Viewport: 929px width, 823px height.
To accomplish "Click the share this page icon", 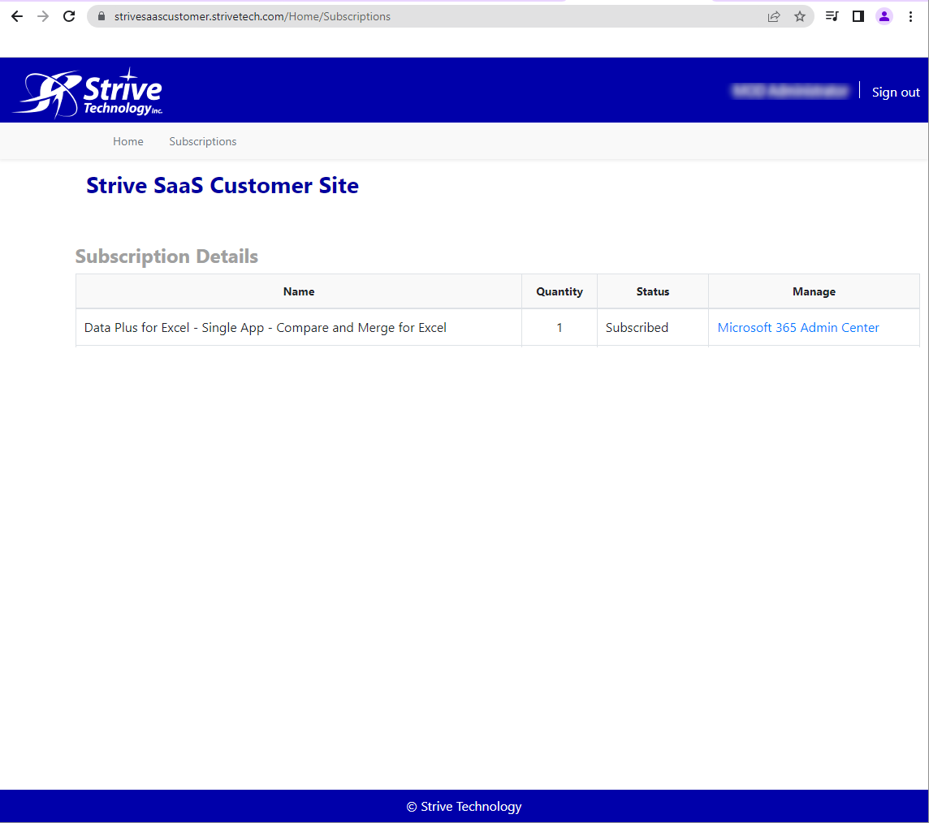I will (774, 16).
